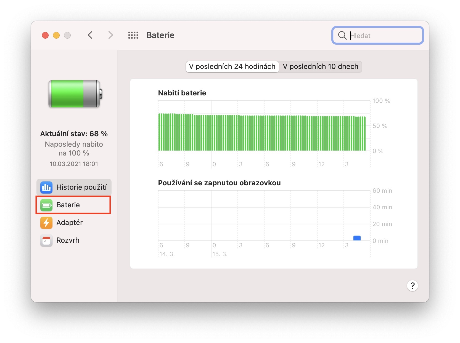
Task: Select Adaptér in the sidebar
Action: (x=74, y=223)
